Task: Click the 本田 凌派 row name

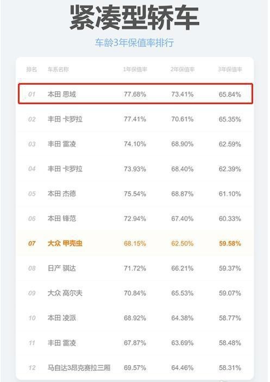Action: 62,317
